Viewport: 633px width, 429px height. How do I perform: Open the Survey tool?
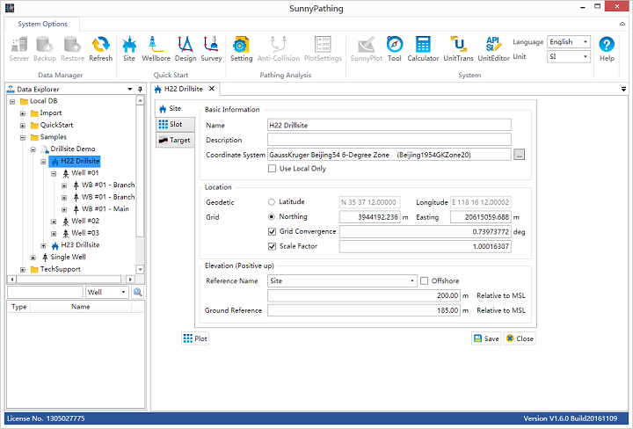(x=211, y=49)
